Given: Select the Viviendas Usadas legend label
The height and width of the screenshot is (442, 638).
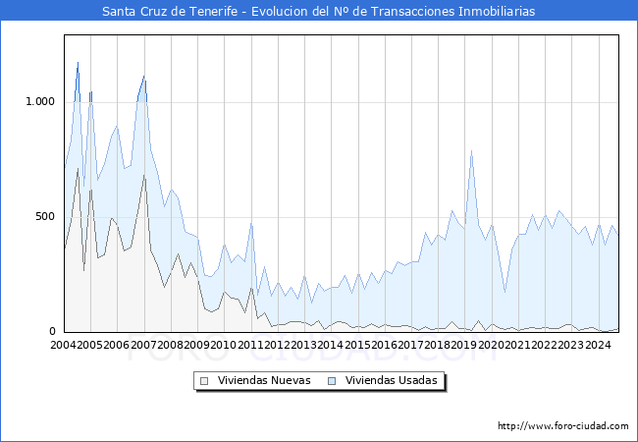Looking at the screenshot, I should (392, 380).
